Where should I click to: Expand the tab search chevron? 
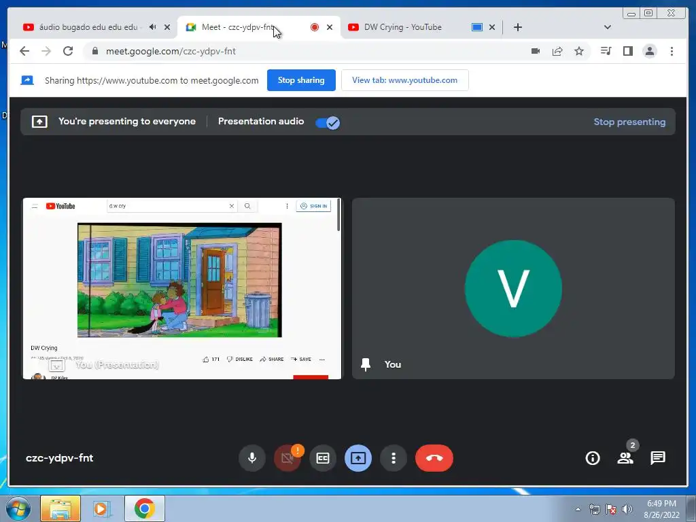pos(608,27)
